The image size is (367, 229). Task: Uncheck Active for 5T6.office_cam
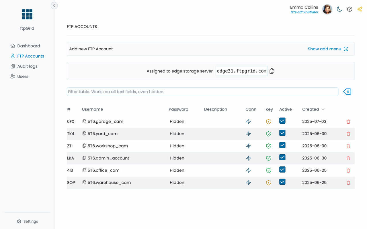[282, 169]
